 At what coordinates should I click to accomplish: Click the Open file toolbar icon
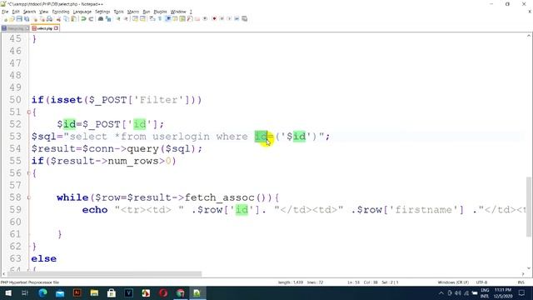12,18
